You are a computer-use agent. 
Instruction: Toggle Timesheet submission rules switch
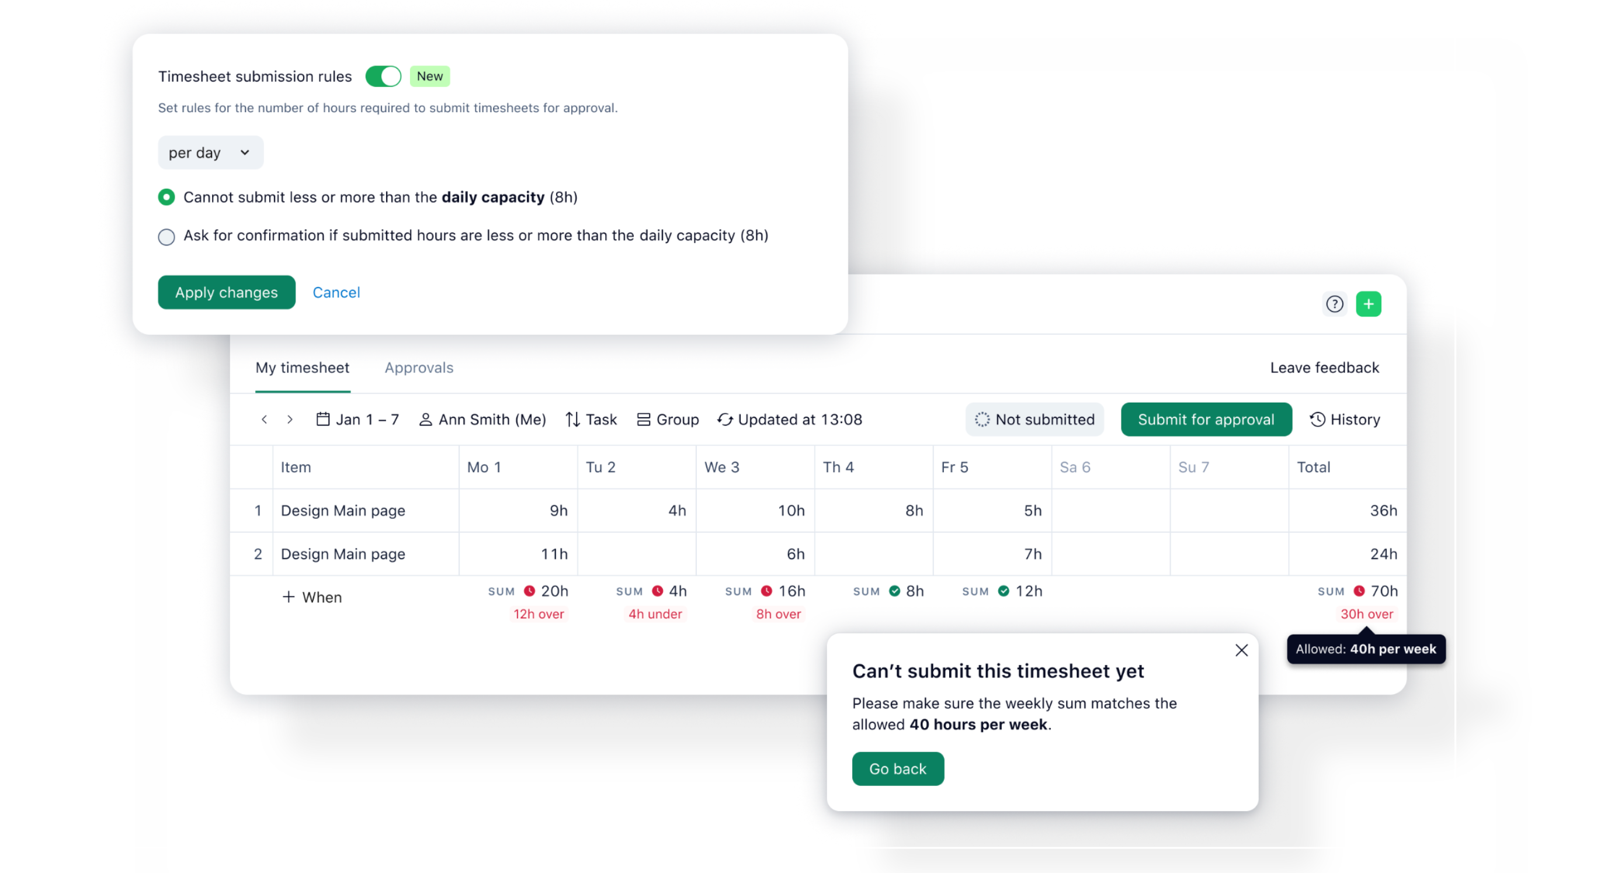383,77
